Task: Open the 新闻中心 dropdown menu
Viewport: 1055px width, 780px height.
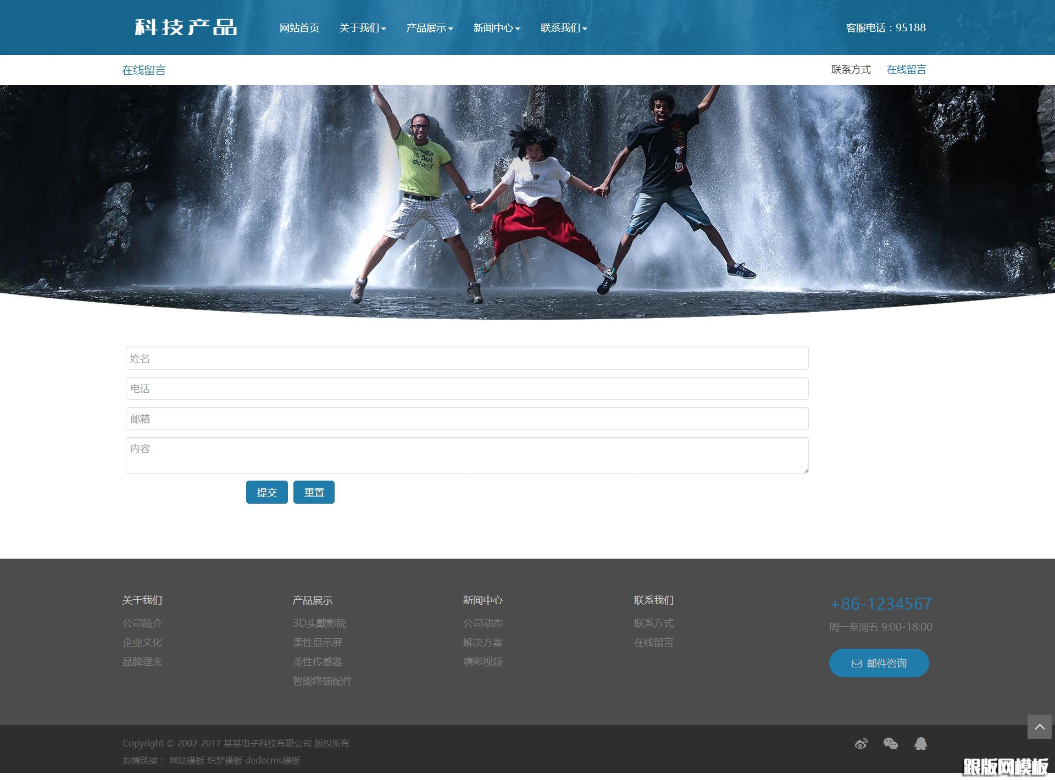Action: 496,28
